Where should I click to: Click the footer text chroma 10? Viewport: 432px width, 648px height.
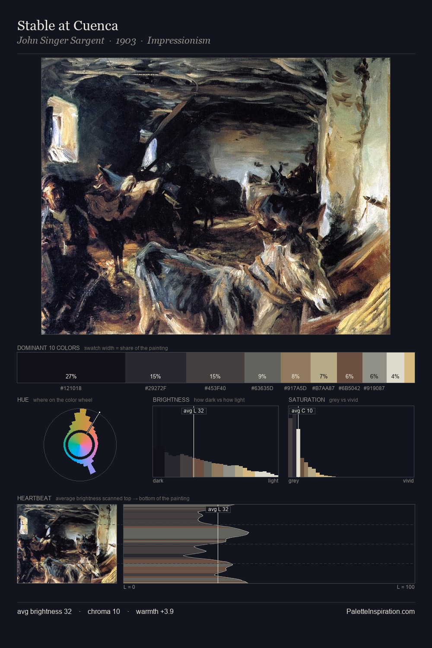coord(104,611)
